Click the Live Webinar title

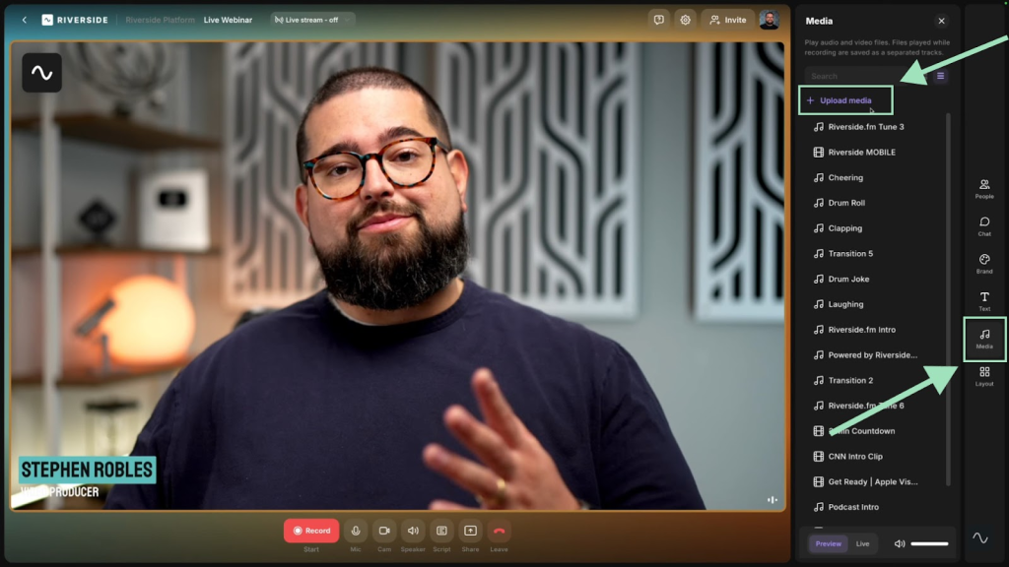228,20
